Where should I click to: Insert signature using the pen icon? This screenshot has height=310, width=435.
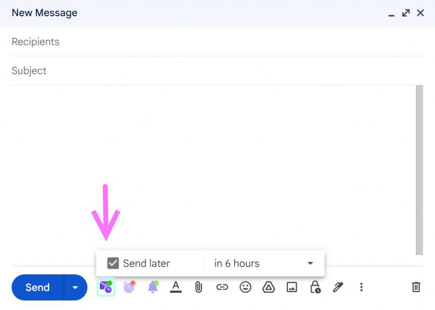[338, 287]
